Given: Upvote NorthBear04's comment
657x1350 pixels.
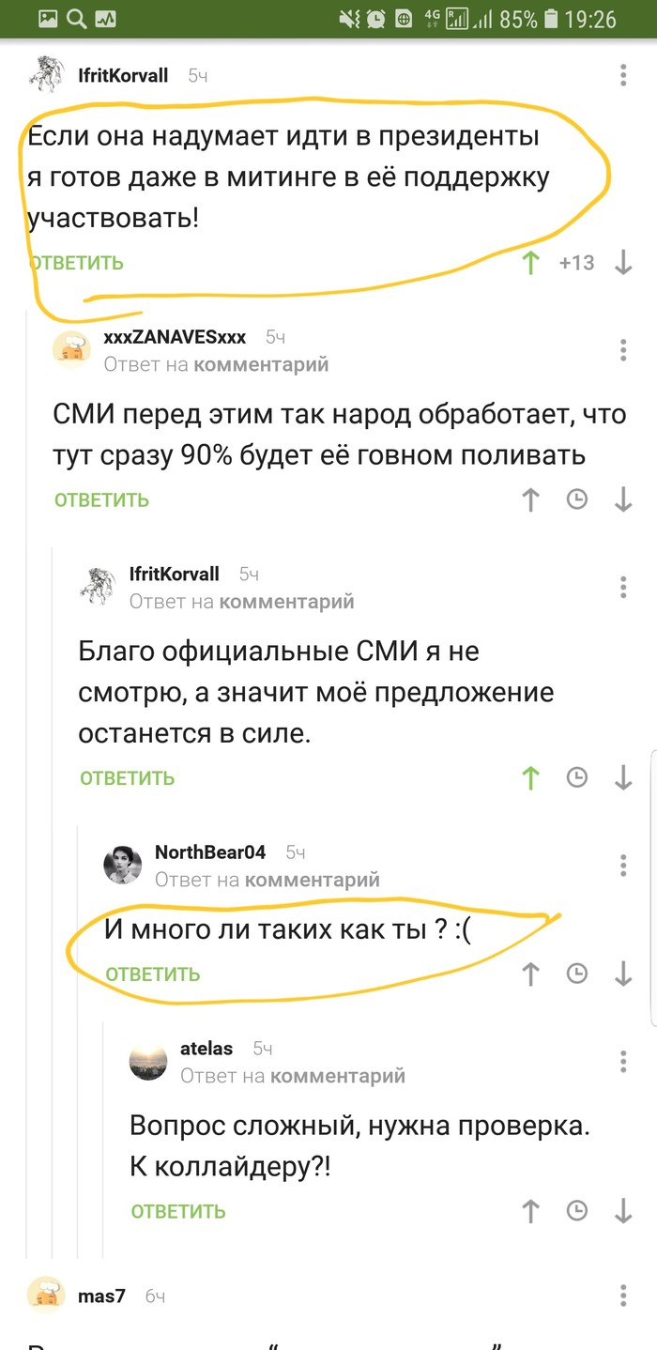Looking at the screenshot, I should 531,974.
